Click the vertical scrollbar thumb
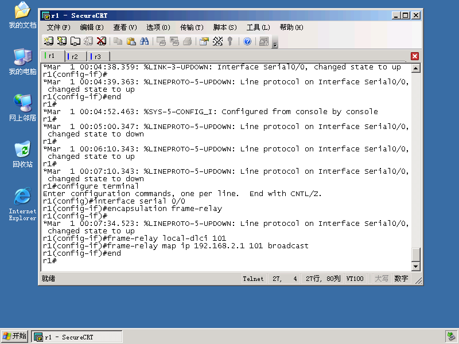Screen dimensions: 459x344 click(x=415, y=255)
